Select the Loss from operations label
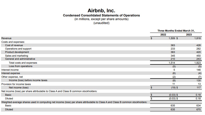The height and width of the screenshot is (115, 205). tap(21, 66)
